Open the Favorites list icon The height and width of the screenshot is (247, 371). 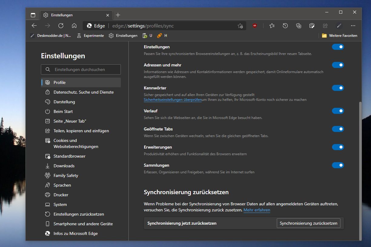[272, 26]
